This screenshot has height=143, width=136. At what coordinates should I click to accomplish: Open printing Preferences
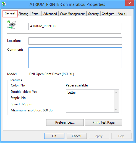pos(65,122)
